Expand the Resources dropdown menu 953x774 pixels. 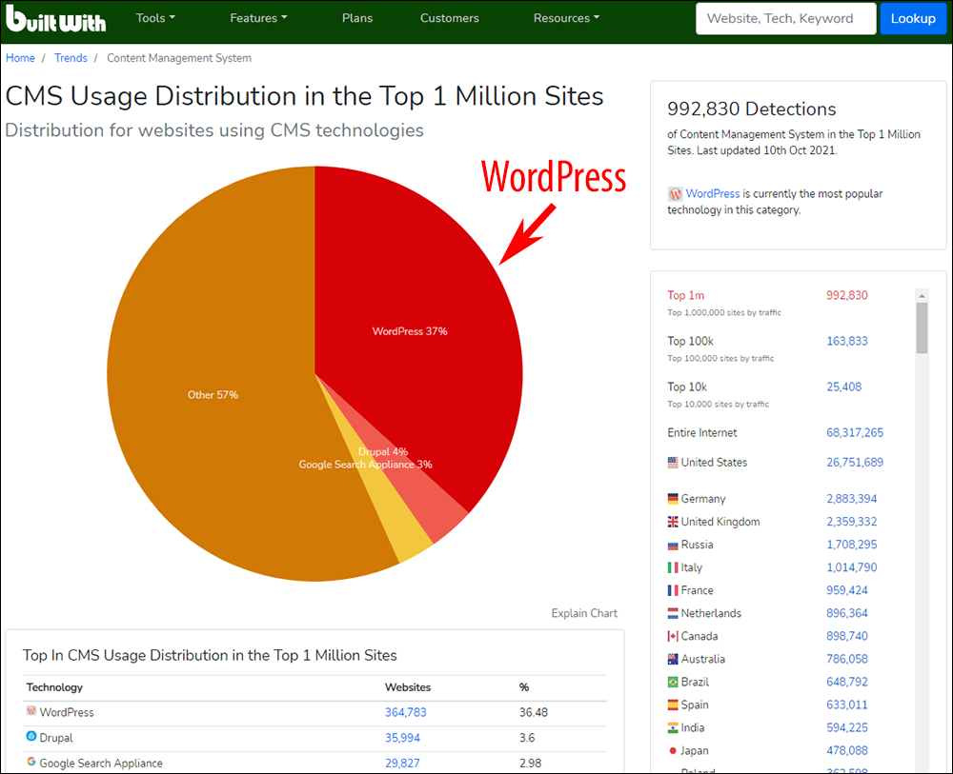[x=566, y=18]
